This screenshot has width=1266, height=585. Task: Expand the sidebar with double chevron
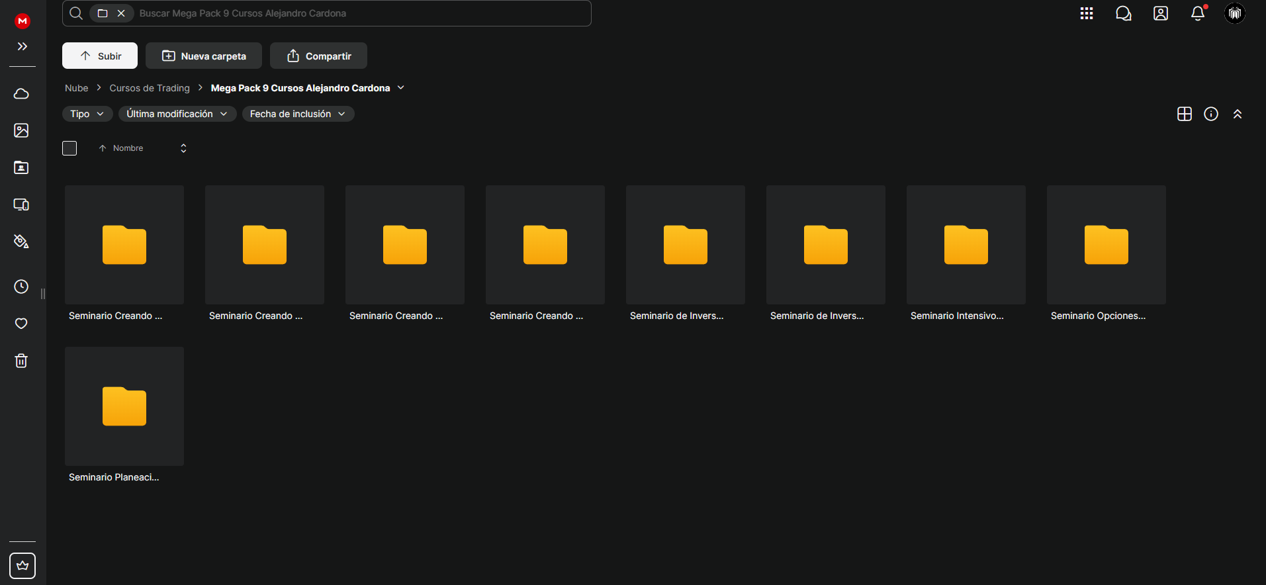pos(22,46)
